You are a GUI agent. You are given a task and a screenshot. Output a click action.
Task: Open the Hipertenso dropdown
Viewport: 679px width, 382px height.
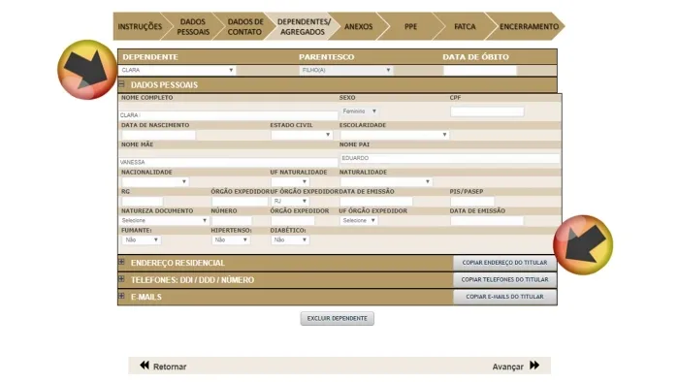click(x=231, y=239)
